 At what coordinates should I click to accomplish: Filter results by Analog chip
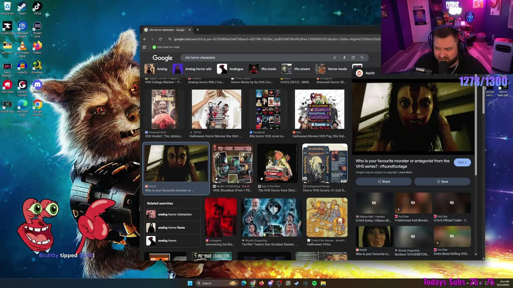coord(156,69)
